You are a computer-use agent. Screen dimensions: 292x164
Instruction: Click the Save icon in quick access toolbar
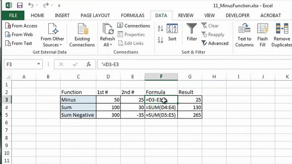[20, 5]
